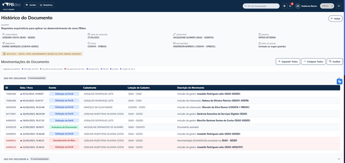
Task: Click the 9 movimentação(ões) count badge
Action: (37, 78)
